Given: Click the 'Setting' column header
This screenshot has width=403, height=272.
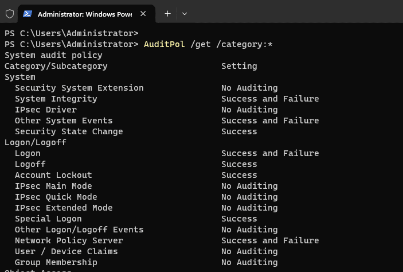Looking at the screenshot, I should click(x=239, y=66).
